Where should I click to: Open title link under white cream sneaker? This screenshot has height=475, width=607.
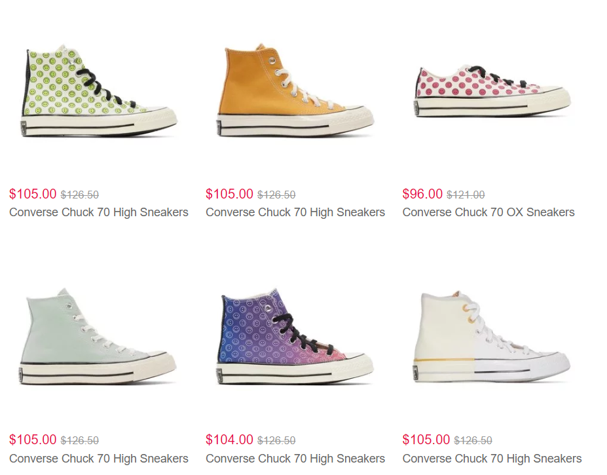492,459
